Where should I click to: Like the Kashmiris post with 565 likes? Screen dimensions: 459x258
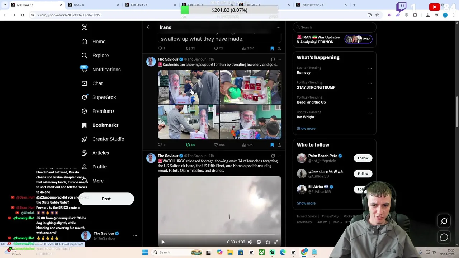coord(219,145)
